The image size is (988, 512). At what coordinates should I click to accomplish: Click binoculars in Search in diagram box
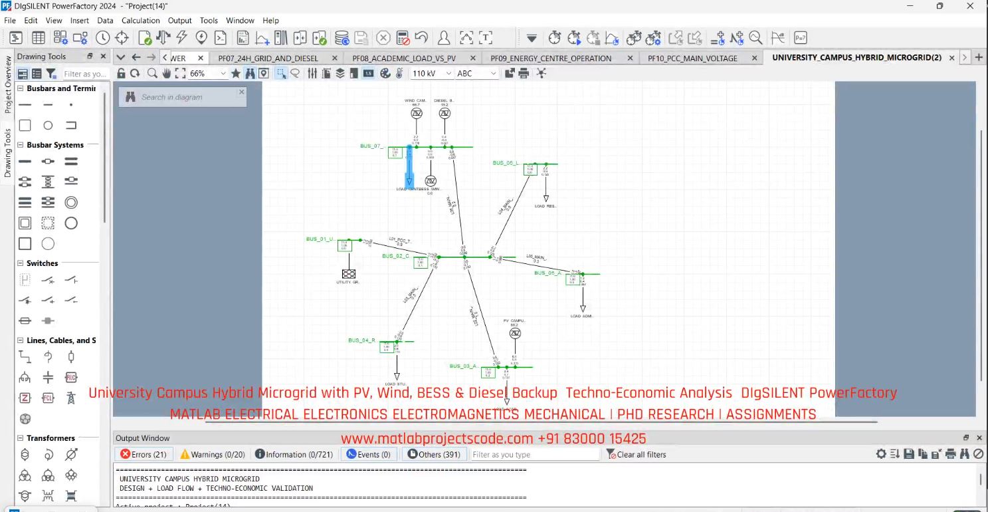click(130, 97)
